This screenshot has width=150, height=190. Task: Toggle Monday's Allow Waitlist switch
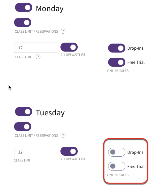pyautogui.click(x=69, y=47)
